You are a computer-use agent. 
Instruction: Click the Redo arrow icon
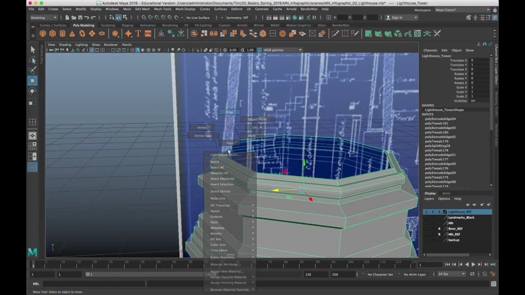click(x=93, y=18)
